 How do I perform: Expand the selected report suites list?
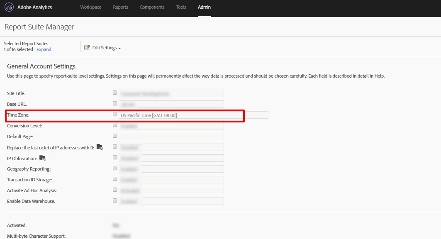(44, 49)
